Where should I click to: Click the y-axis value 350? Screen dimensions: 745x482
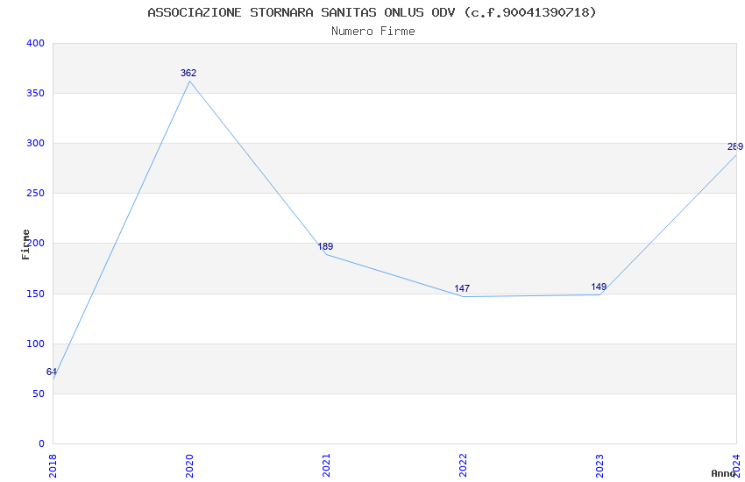(36, 93)
